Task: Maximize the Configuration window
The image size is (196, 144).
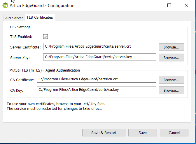Action: click(169, 5)
